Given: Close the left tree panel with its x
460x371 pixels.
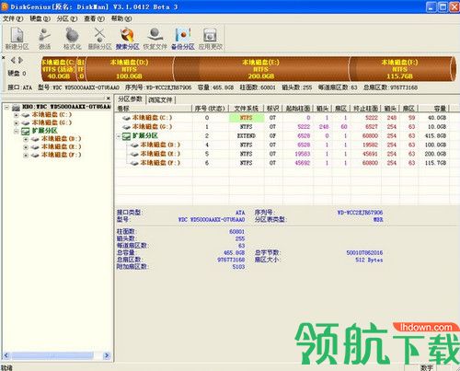Looking at the screenshot, I should point(109,99).
